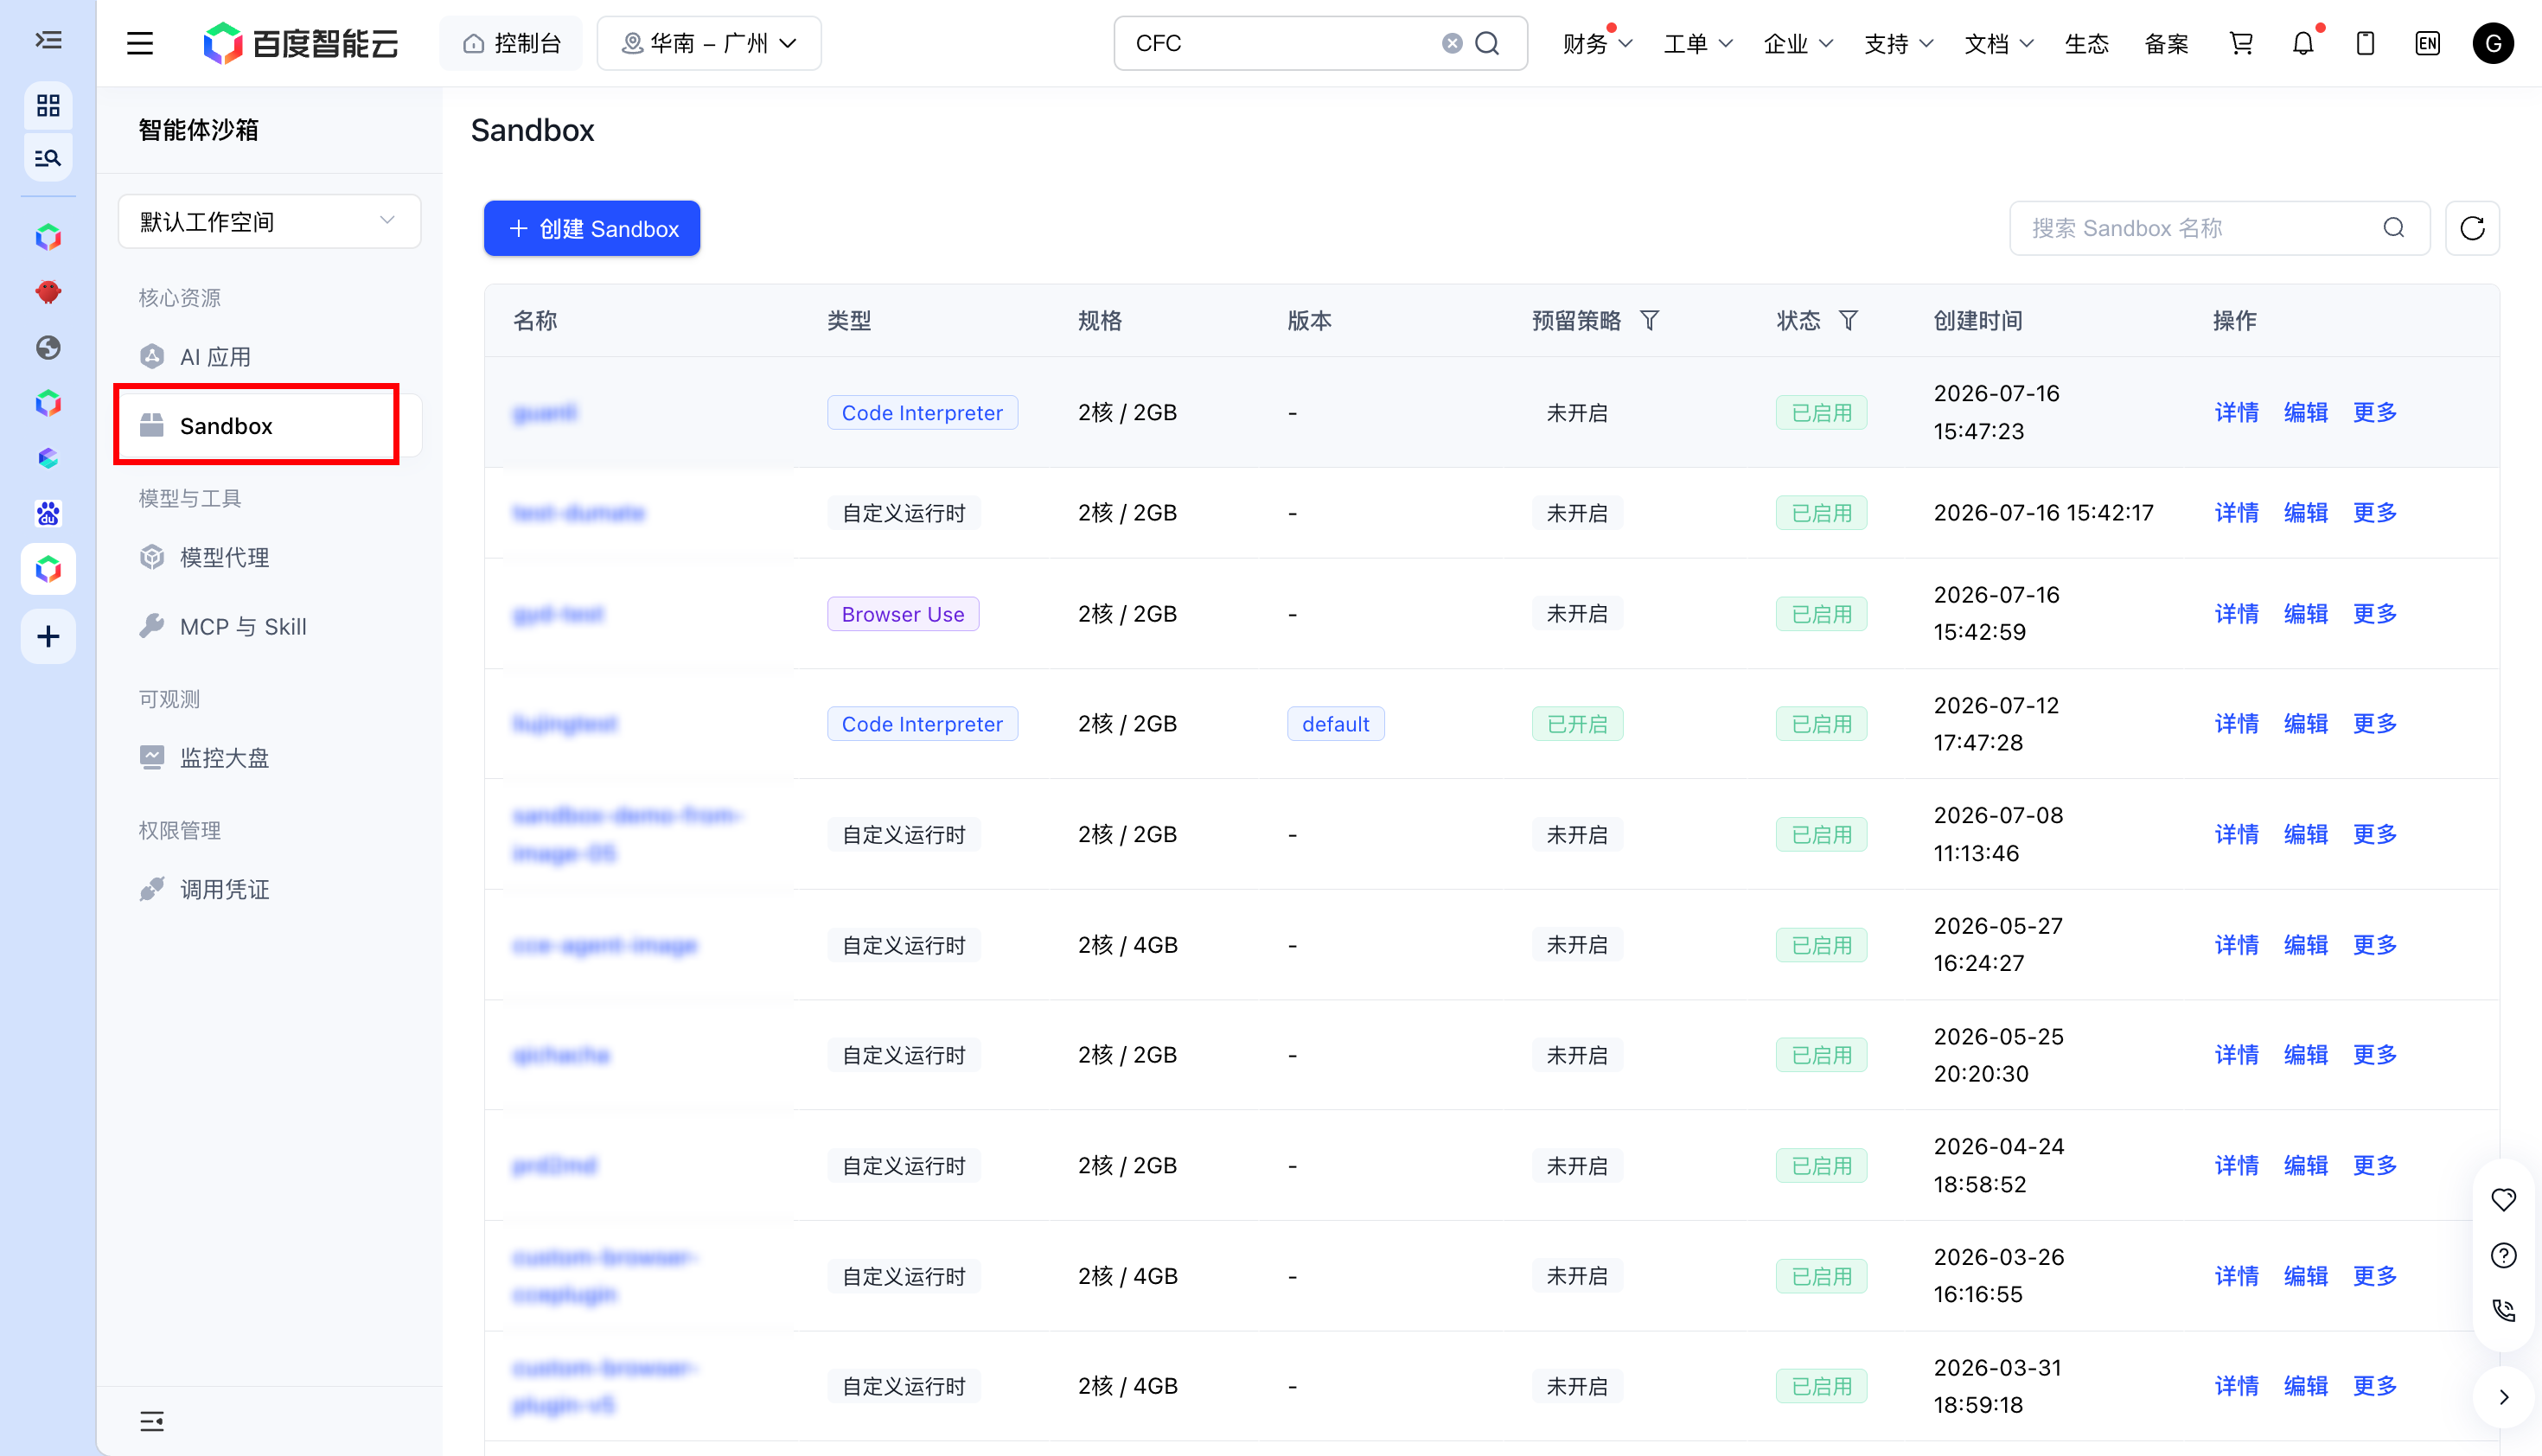Select Sandbox in the sidebar

tap(269, 425)
